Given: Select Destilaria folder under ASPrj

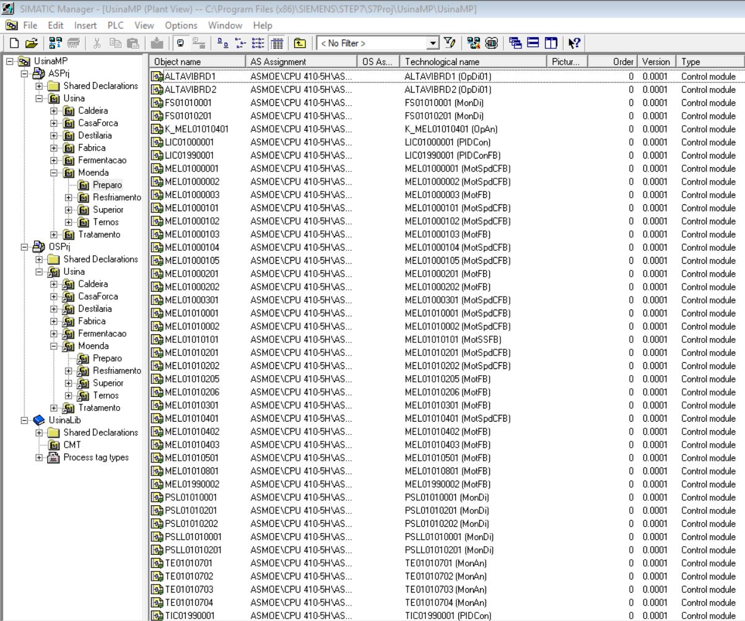Looking at the screenshot, I should 95,136.
